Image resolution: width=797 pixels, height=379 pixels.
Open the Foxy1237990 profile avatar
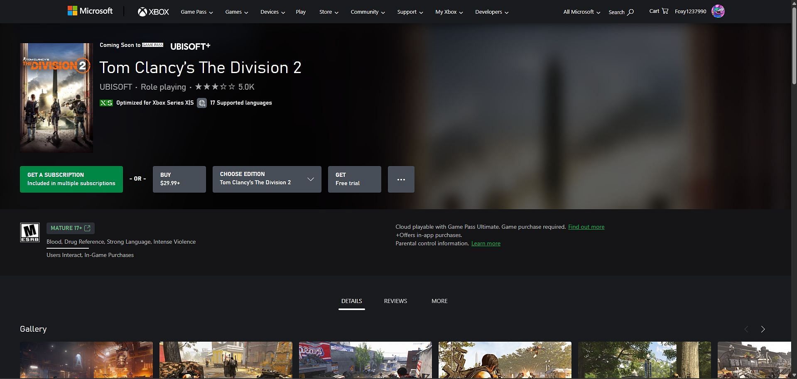[718, 11]
